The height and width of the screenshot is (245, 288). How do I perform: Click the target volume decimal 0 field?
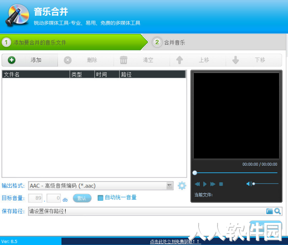54,198
